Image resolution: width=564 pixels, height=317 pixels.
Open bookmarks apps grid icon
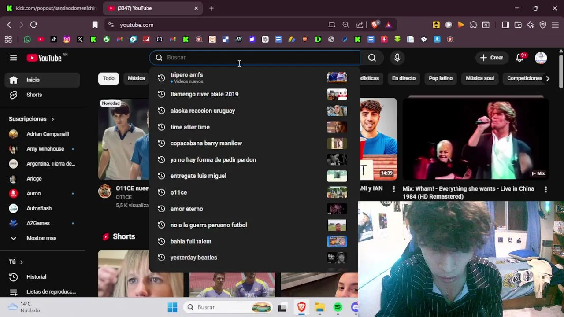click(8, 39)
